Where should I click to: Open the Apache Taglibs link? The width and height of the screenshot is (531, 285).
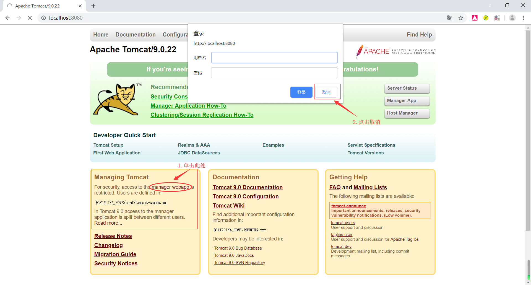[404, 239]
